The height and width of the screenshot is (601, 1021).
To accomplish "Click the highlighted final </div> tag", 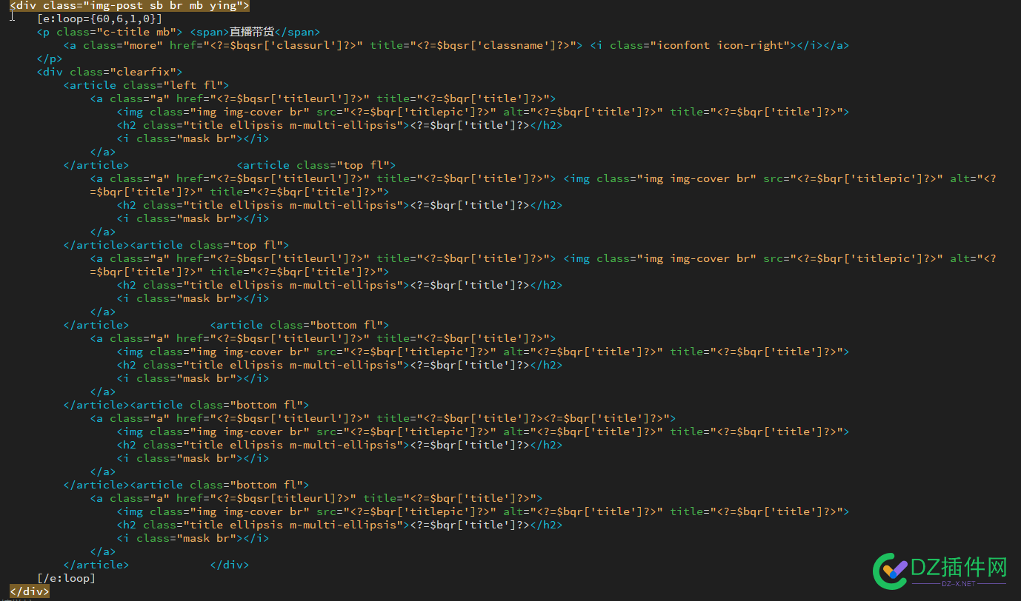I will 30,591.
